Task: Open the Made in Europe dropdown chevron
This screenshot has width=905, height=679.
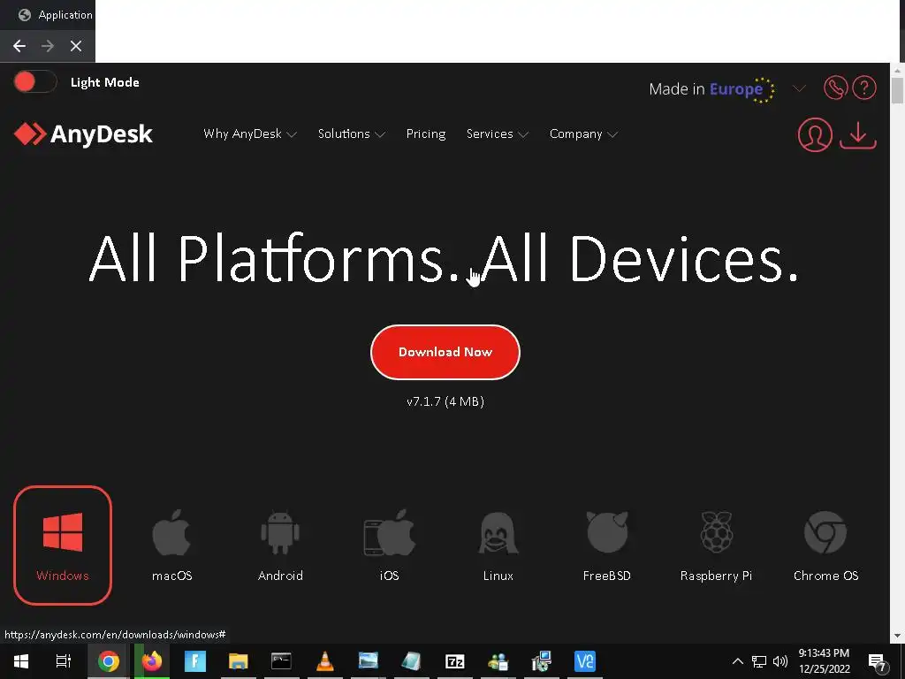Action: [799, 88]
